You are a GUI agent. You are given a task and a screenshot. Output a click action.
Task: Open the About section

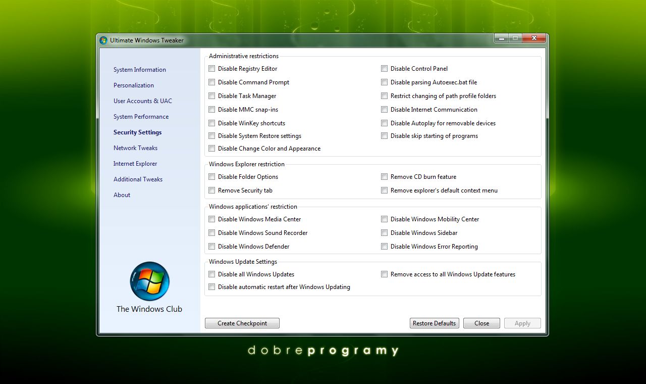pos(122,195)
